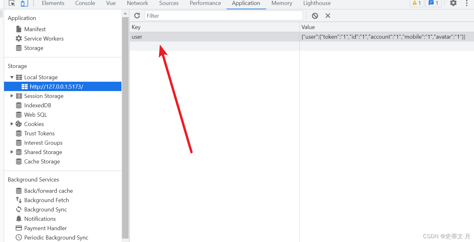Click the Storage overview database icon

tap(19, 48)
